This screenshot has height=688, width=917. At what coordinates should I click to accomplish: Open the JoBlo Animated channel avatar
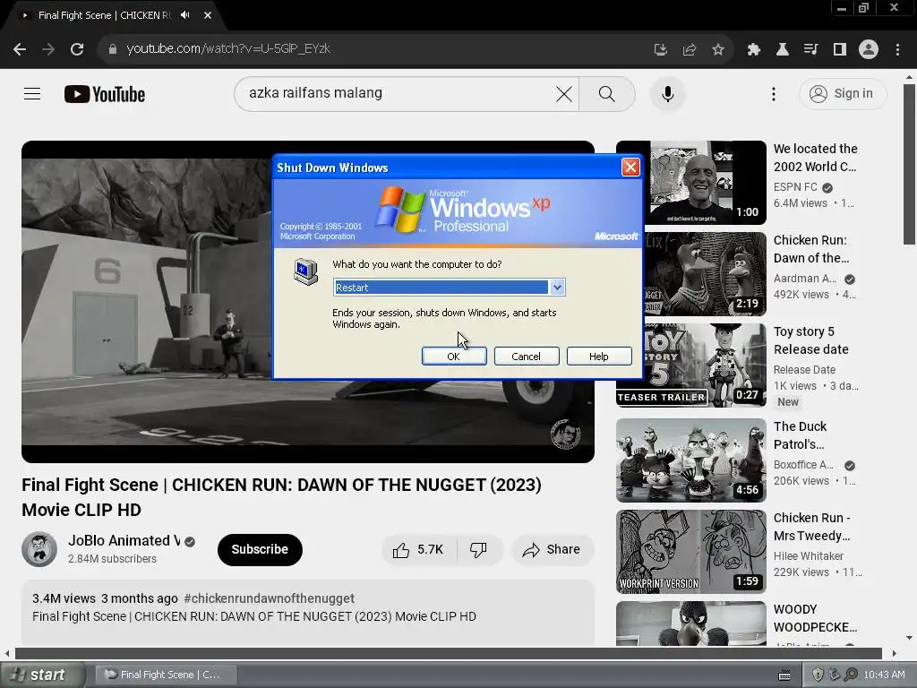(x=39, y=549)
